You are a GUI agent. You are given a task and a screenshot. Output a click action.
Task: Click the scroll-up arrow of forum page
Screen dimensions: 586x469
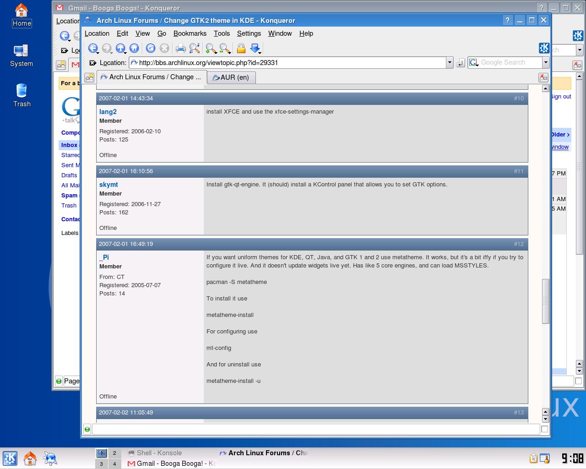[x=545, y=88]
